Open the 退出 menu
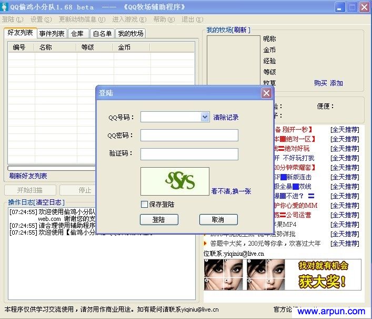This screenshot has height=319, width=372. [193, 20]
